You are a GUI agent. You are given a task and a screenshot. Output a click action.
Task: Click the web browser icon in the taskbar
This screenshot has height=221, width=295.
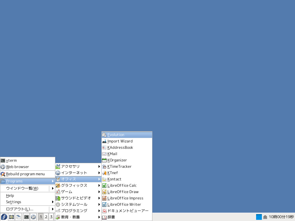[33, 217]
